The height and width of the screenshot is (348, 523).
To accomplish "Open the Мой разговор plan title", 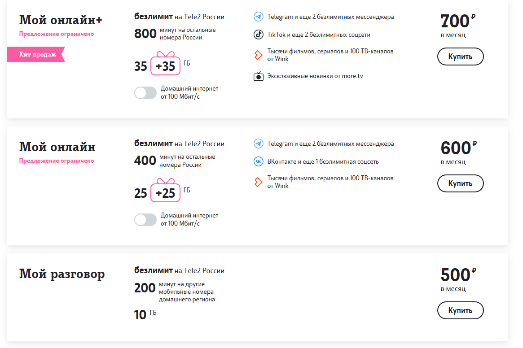I will point(62,274).
